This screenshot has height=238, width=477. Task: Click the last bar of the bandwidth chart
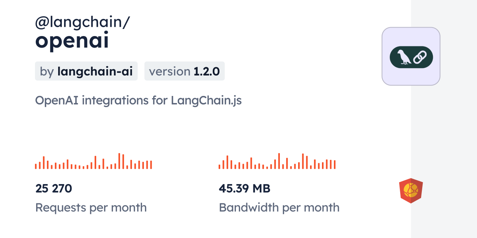pos(335,165)
